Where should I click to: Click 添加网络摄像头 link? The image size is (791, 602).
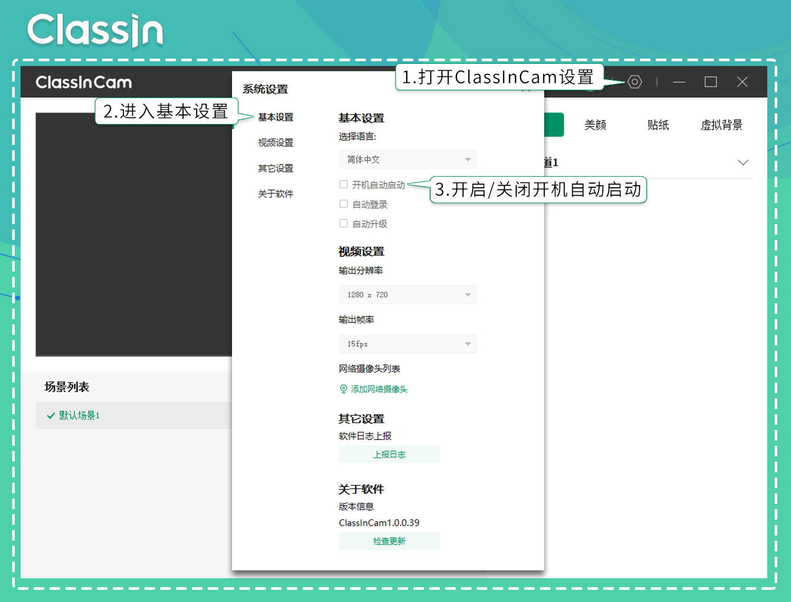click(x=379, y=389)
